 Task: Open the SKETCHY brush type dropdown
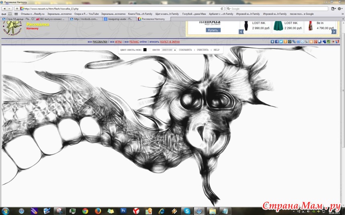169,50
